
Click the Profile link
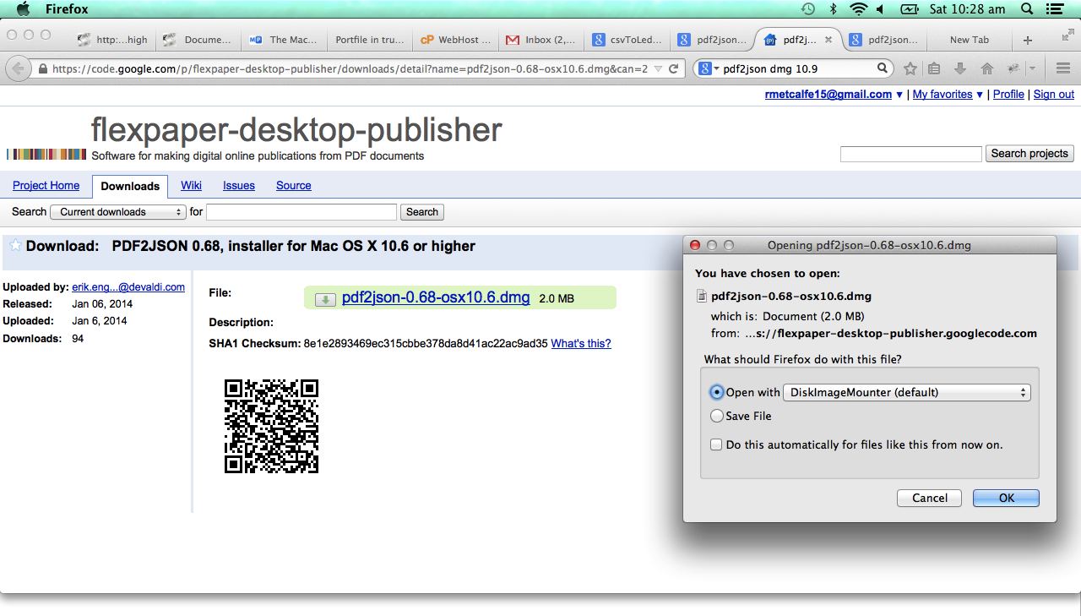pos(1008,95)
